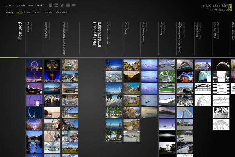
Task: Open the Thames Gateway Bridge project title
Action: (143, 32)
